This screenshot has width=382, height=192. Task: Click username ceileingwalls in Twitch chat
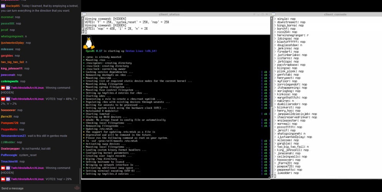(x=10, y=81)
